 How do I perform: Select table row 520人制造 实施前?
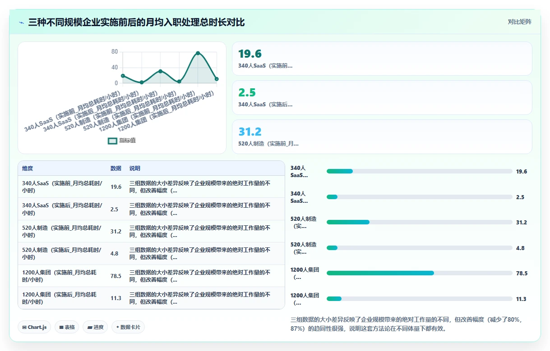pos(151,231)
